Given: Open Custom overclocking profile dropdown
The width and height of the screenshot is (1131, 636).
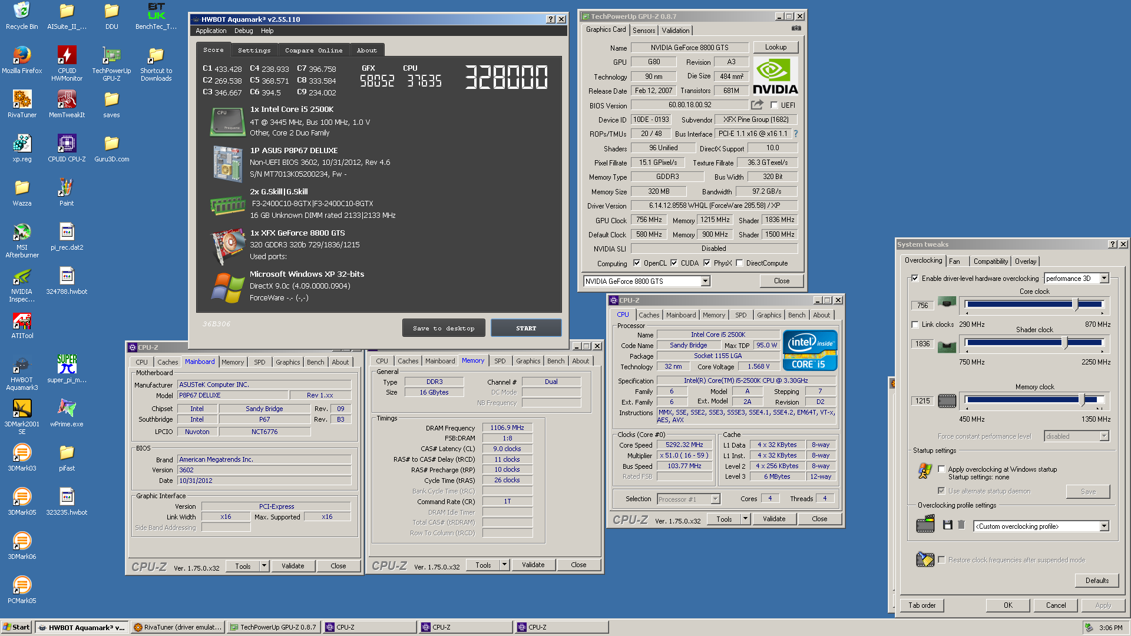Looking at the screenshot, I should pyautogui.click(x=1041, y=526).
